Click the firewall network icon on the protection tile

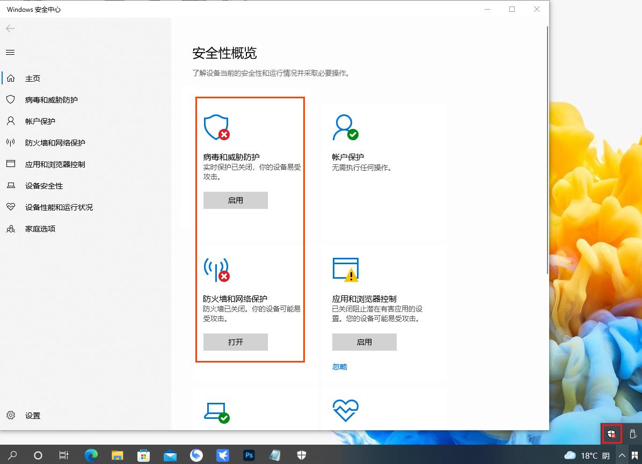(x=217, y=269)
